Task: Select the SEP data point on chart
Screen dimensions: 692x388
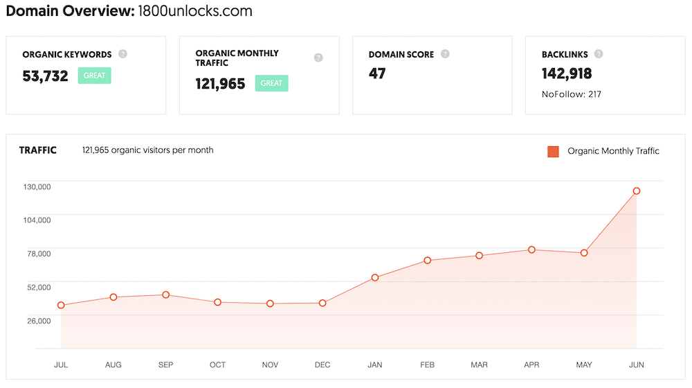Action: (x=166, y=294)
